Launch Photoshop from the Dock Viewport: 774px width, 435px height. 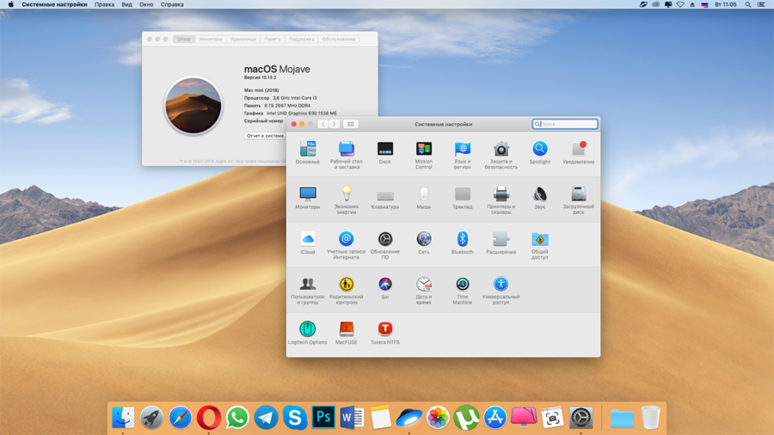[x=323, y=418]
